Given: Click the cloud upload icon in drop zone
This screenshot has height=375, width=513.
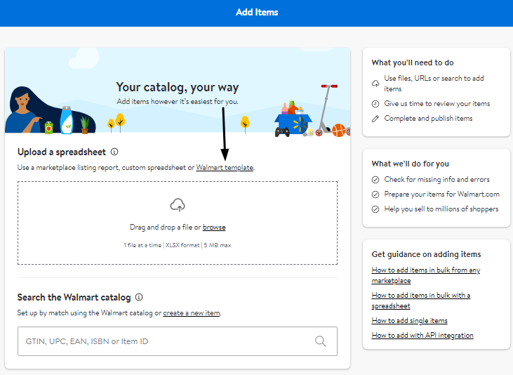Looking at the screenshot, I should pyautogui.click(x=178, y=205).
